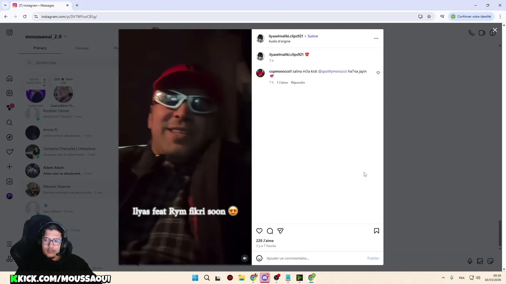Open Reels from the Instagram sidebar
The height and width of the screenshot is (284, 506).
(9, 93)
